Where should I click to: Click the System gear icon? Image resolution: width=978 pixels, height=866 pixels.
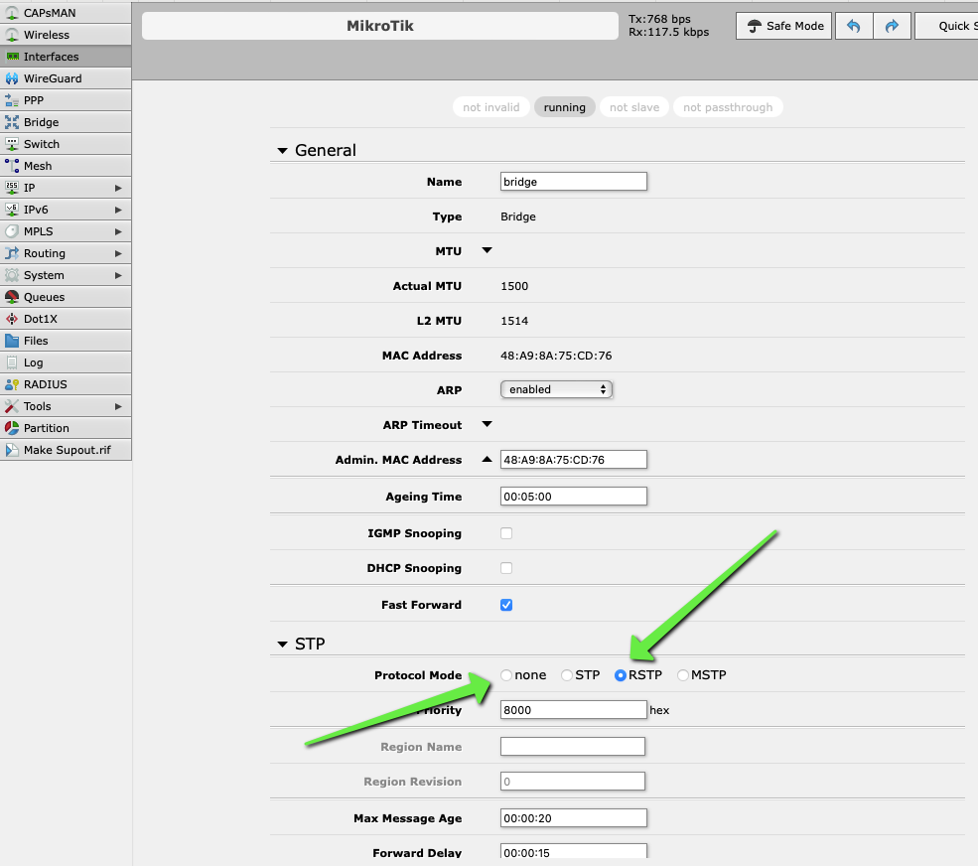[12, 275]
